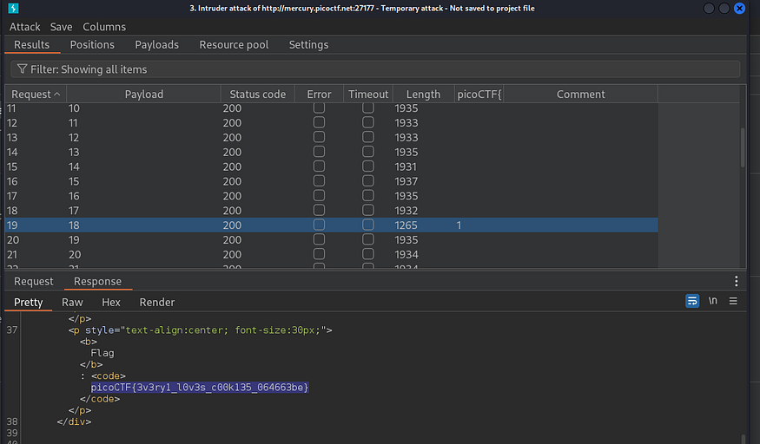Open the Columns menu
The width and height of the screenshot is (760, 444).
[104, 27]
